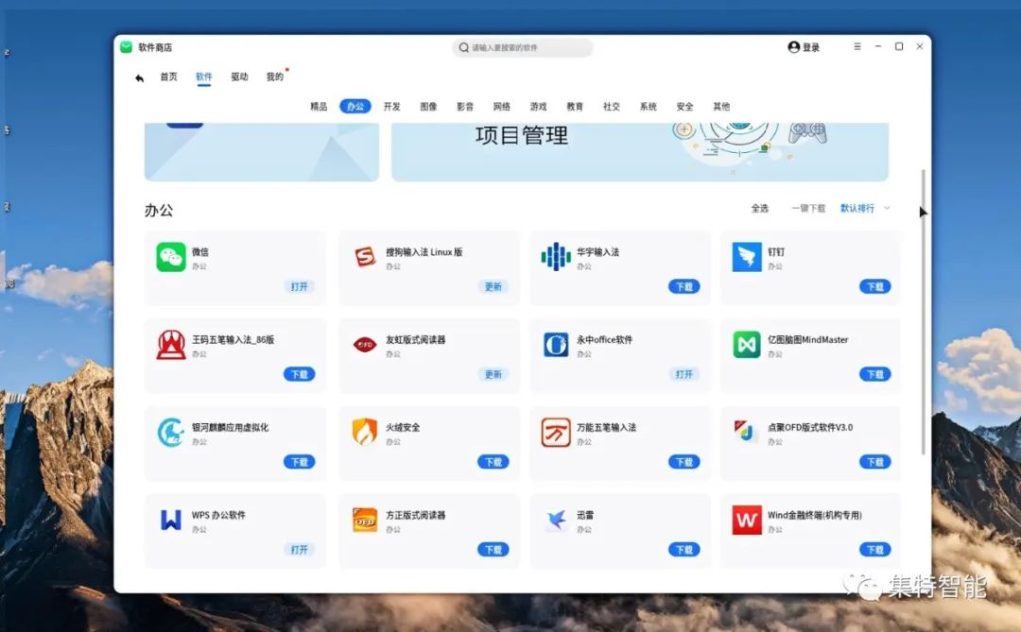Click the 永中office软件 app icon

tap(556, 345)
